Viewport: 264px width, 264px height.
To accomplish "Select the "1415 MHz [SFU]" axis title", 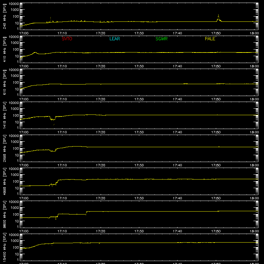I will click(4, 115).
